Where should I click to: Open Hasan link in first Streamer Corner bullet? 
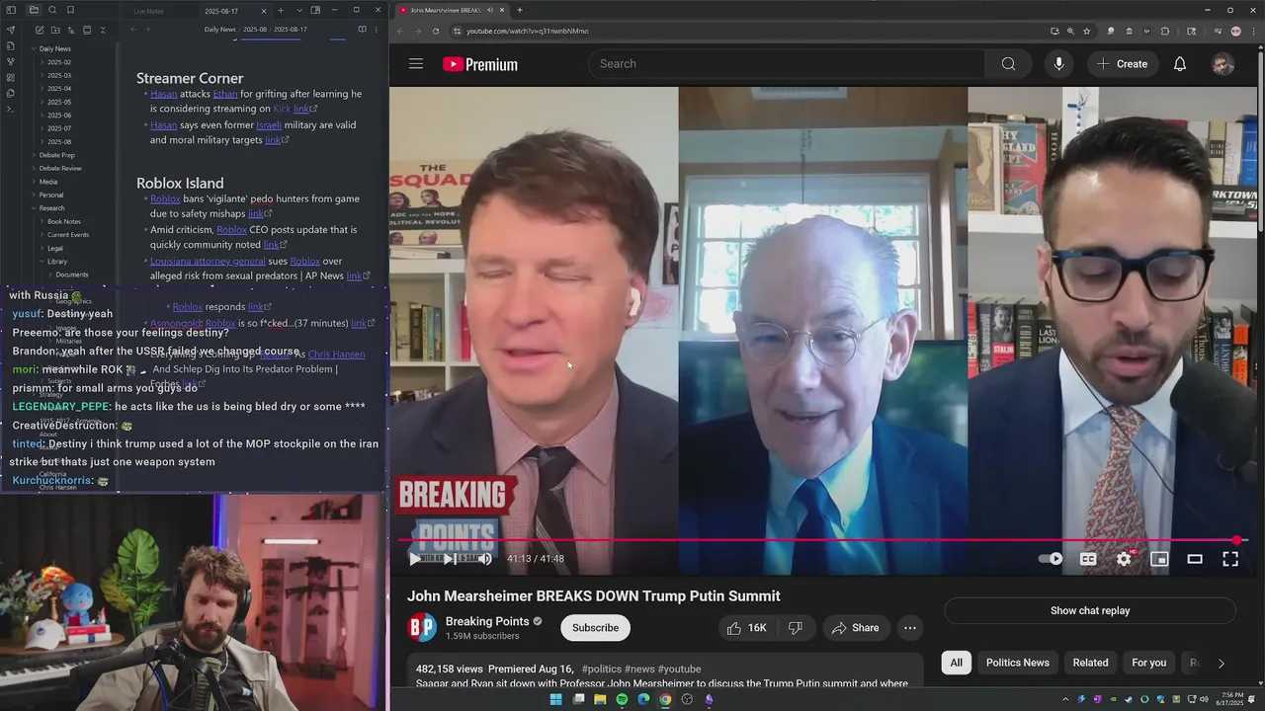point(163,95)
